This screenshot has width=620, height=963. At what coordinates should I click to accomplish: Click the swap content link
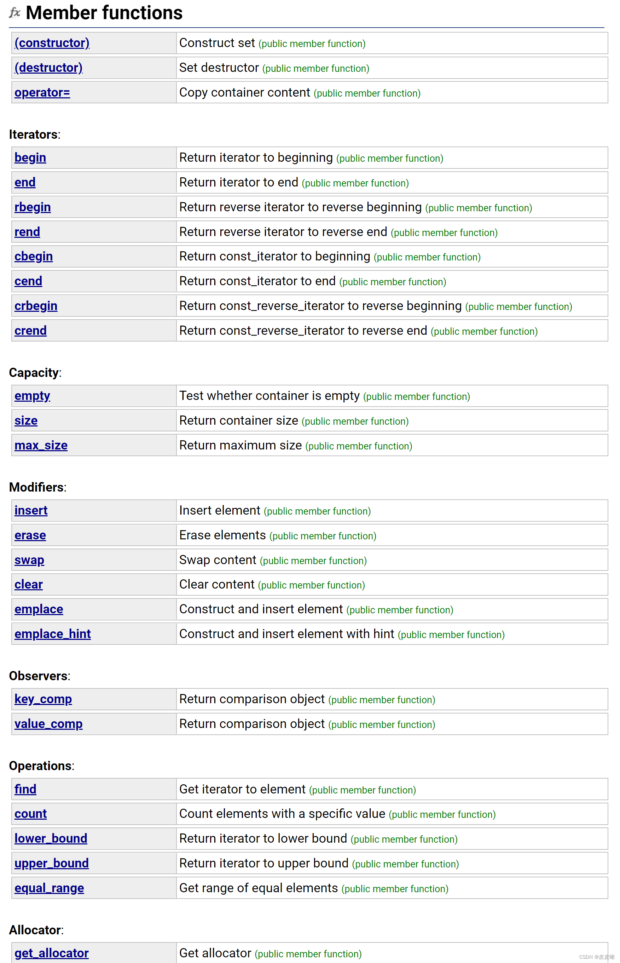pos(29,560)
